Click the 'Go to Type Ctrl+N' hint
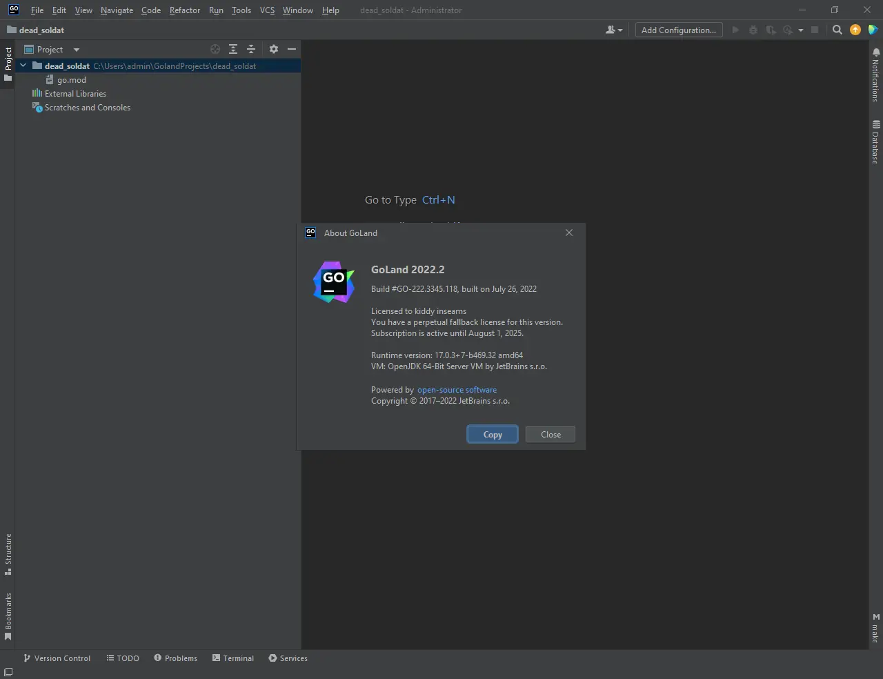The image size is (883, 679). click(x=410, y=200)
